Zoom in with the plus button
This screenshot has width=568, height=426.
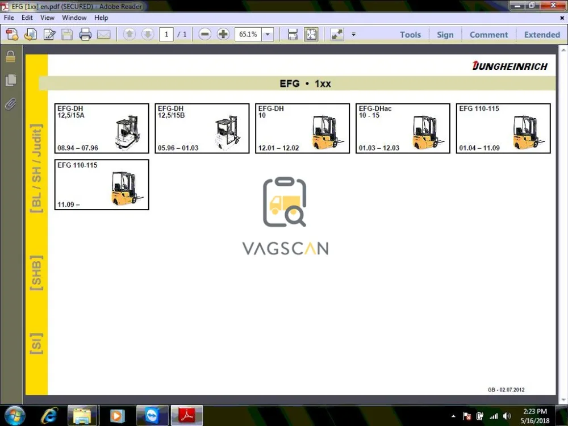[x=223, y=35]
